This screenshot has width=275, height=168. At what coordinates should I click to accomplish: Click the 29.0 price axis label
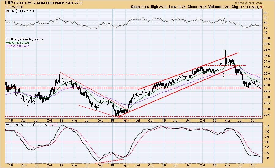point(266,38)
